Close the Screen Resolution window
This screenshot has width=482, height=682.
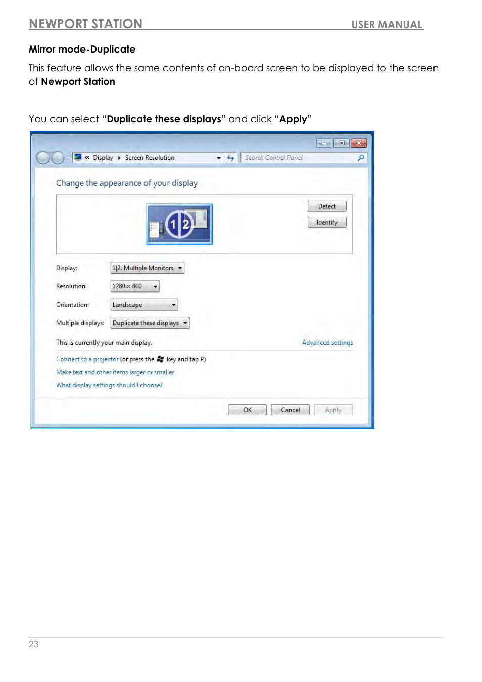click(x=359, y=143)
